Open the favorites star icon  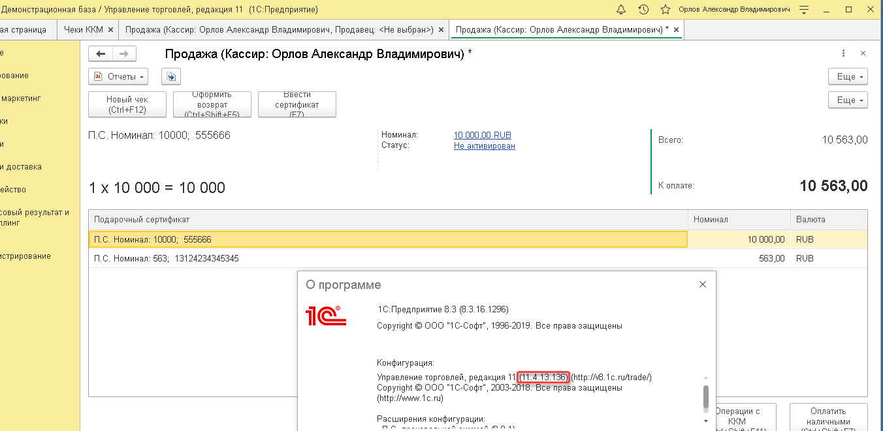[x=666, y=9]
